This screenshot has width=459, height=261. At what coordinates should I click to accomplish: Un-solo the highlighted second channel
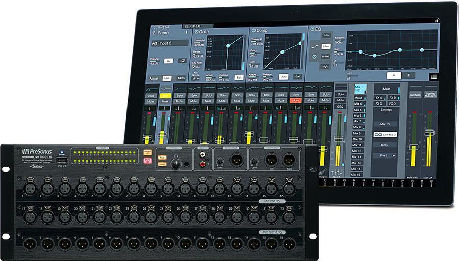coord(165,96)
